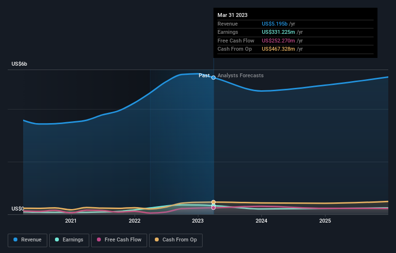This screenshot has height=253, width=396.
Task: Click the 2025 x-axis label
Action: coord(325,221)
